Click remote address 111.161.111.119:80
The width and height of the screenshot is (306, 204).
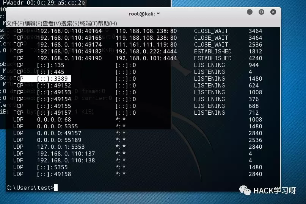pyautogui.click(x=146, y=45)
